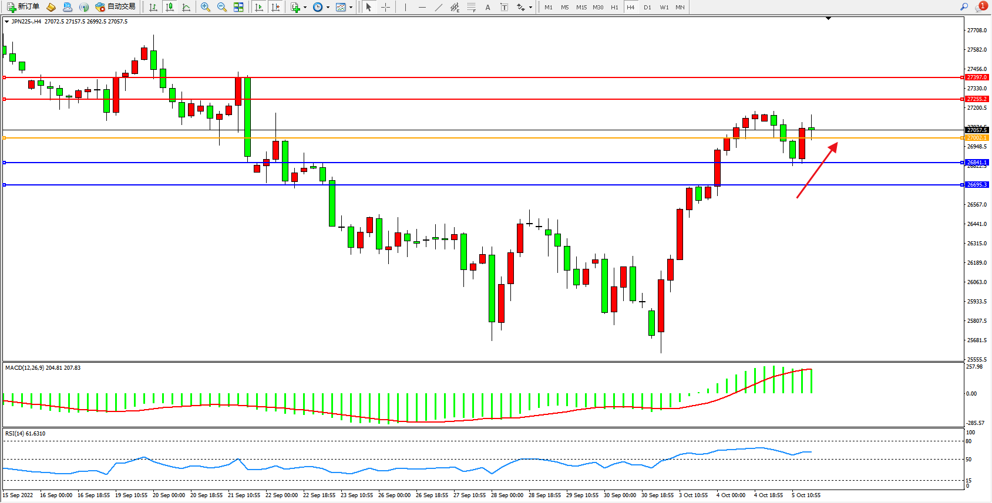The width and height of the screenshot is (992, 503).
Task: Switch timeframe to D1
Action: 647,7
